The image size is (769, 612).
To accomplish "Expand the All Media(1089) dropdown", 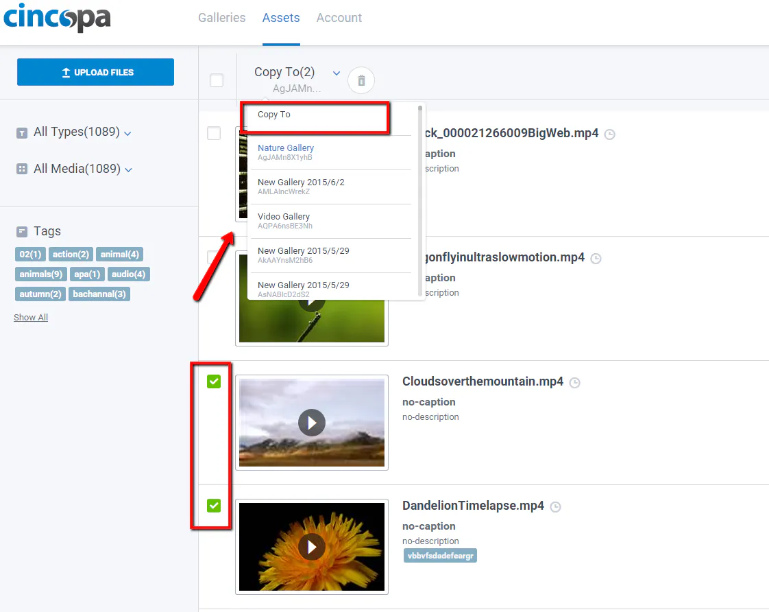I will point(128,169).
